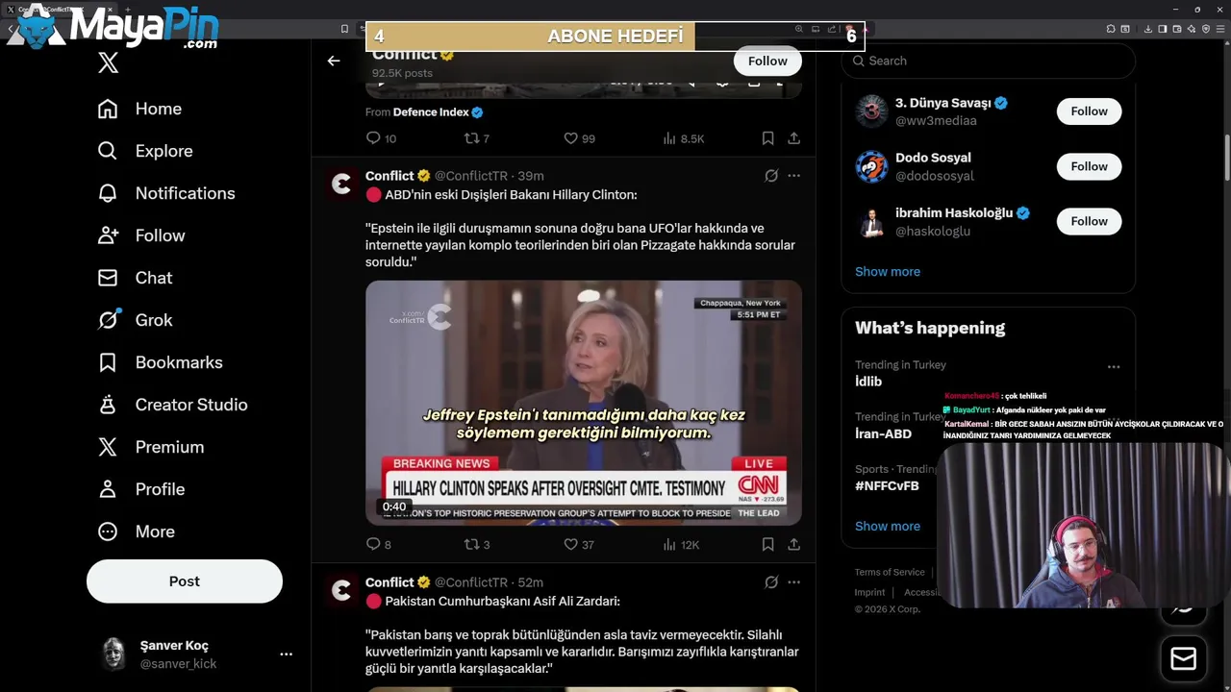Image resolution: width=1231 pixels, height=692 pixels.
Task: Open options for İdlib trending topic
Action: tap(1114, 367)
